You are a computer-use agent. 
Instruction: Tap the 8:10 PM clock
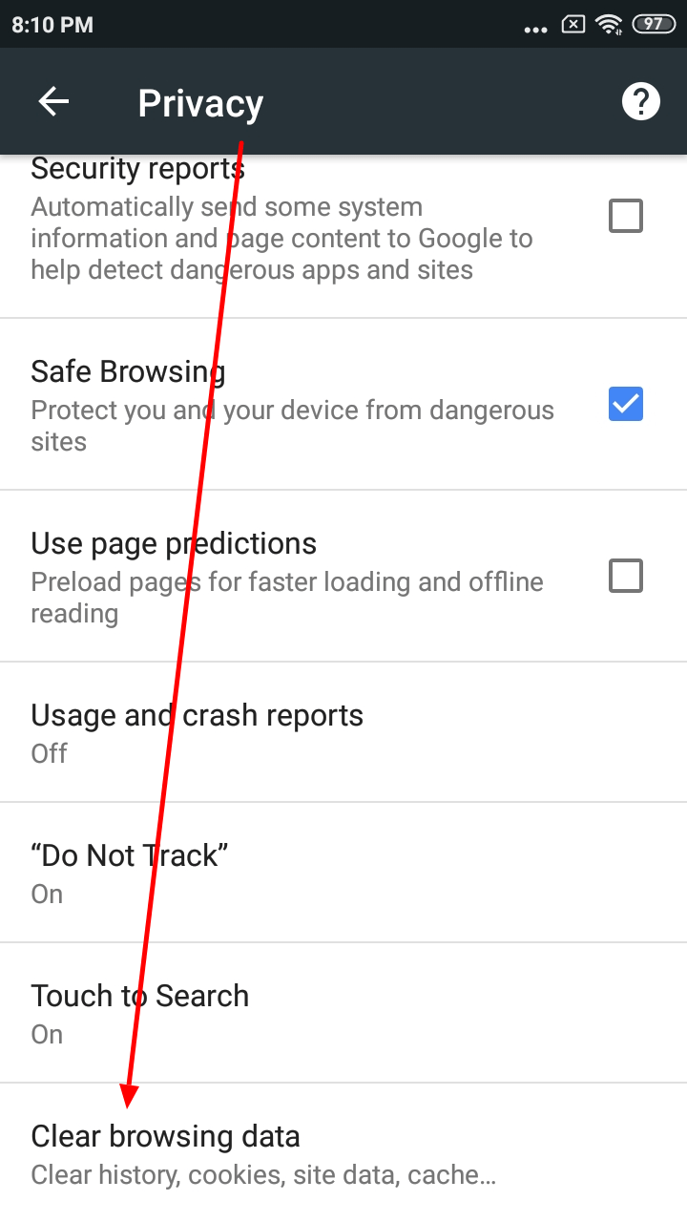pos(52,25)
